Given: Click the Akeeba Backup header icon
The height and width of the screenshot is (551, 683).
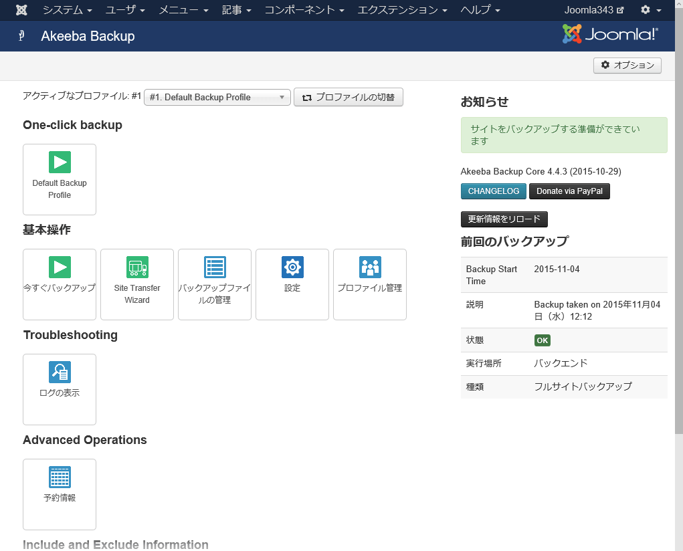Looking at the screenshot, I should click(21, 35).
